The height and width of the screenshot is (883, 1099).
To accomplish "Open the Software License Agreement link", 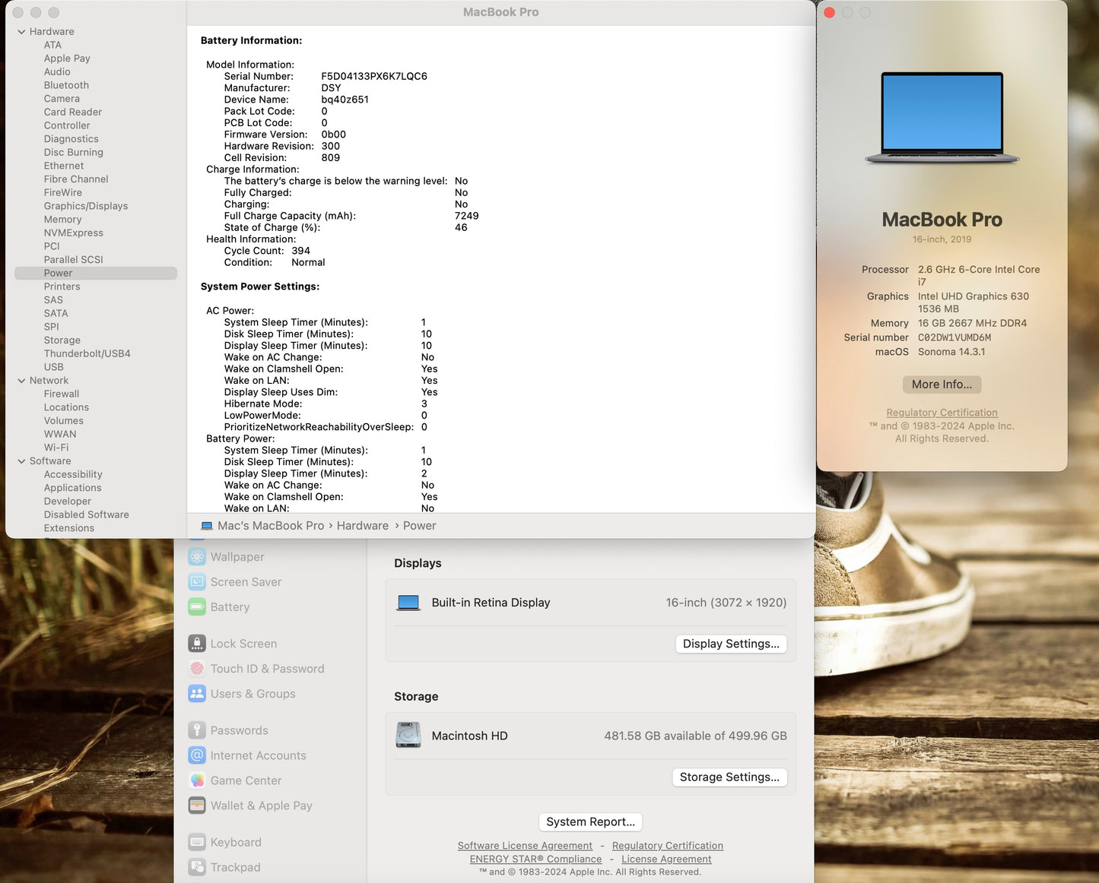I will [525, 846].
